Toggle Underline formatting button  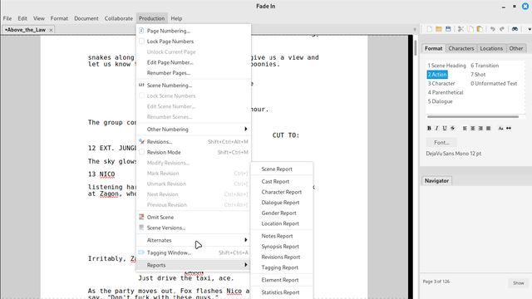(445, 128)
